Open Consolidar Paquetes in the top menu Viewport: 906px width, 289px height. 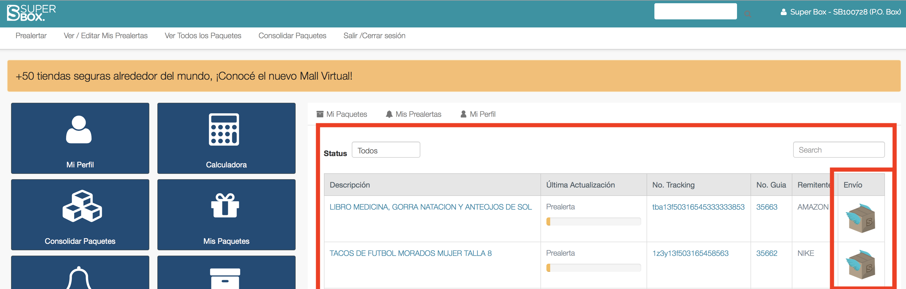(x=292, y=36)
